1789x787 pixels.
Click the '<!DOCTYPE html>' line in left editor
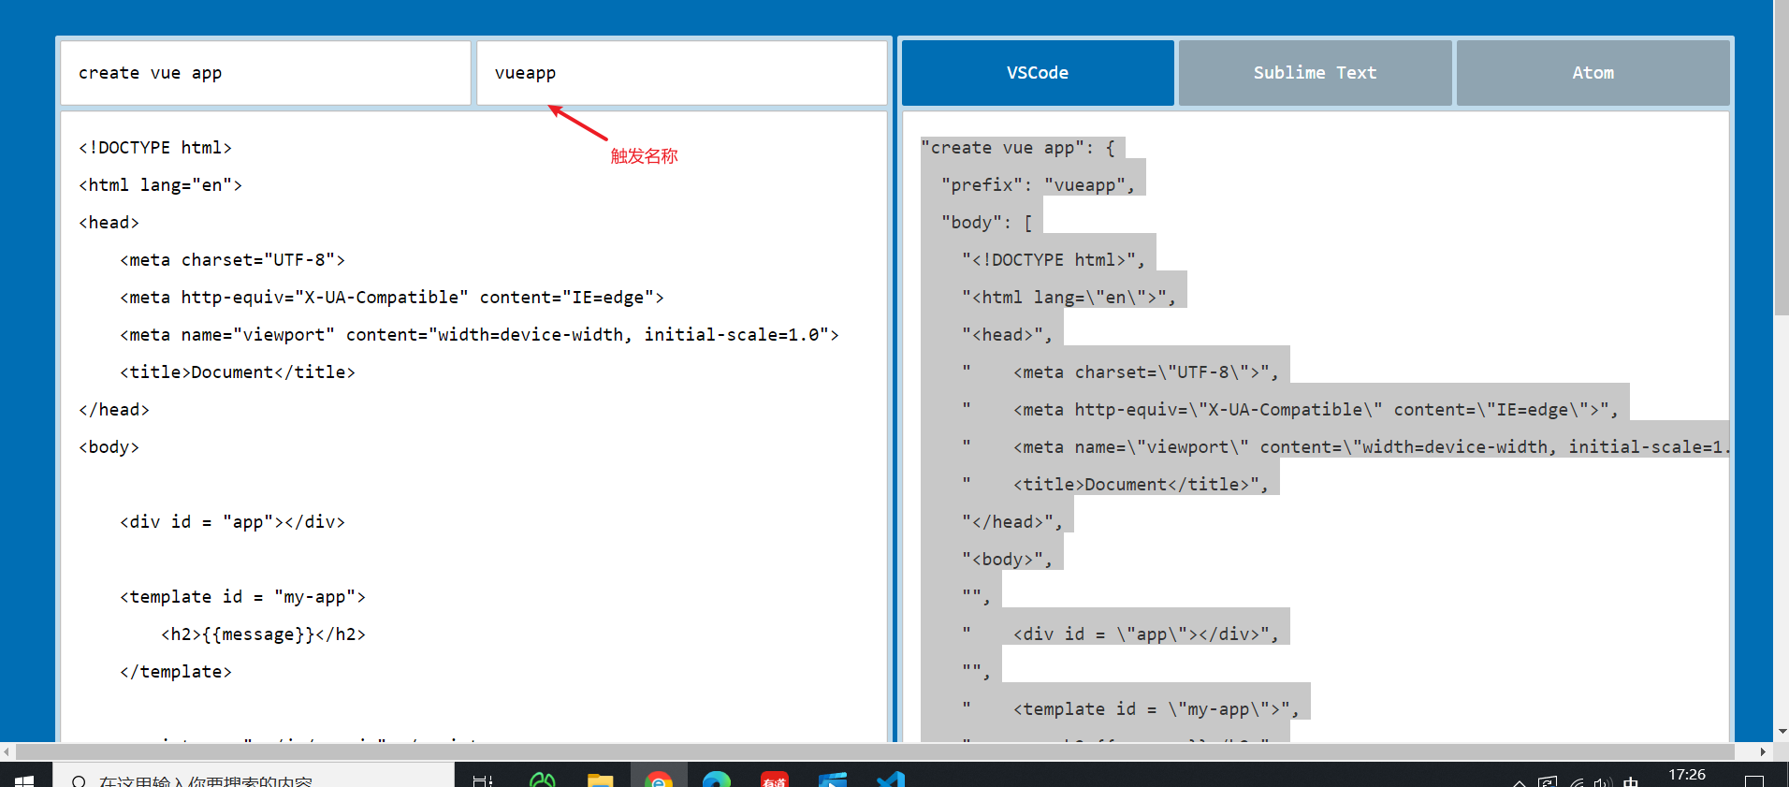coord(155,148)
